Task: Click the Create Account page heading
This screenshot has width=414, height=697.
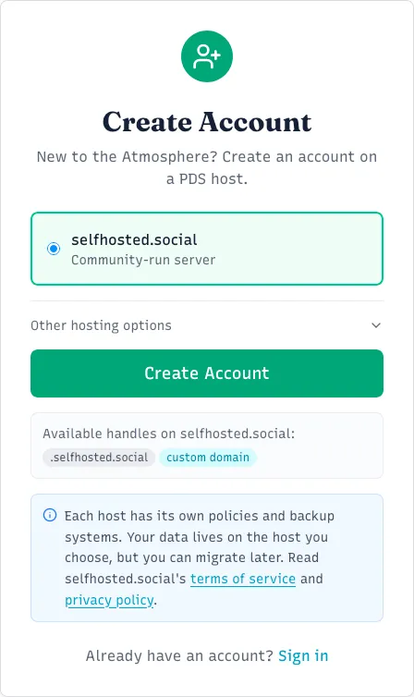Action: [x=207, y=122]
